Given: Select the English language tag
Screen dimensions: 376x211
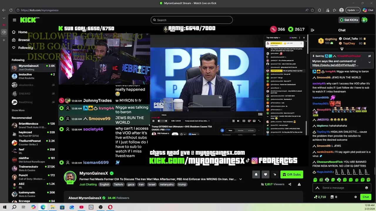Looking at the screenshot, I should [104, 184].
